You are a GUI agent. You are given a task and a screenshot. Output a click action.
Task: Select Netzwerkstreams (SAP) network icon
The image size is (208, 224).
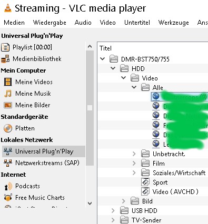[x=8, y=163]
